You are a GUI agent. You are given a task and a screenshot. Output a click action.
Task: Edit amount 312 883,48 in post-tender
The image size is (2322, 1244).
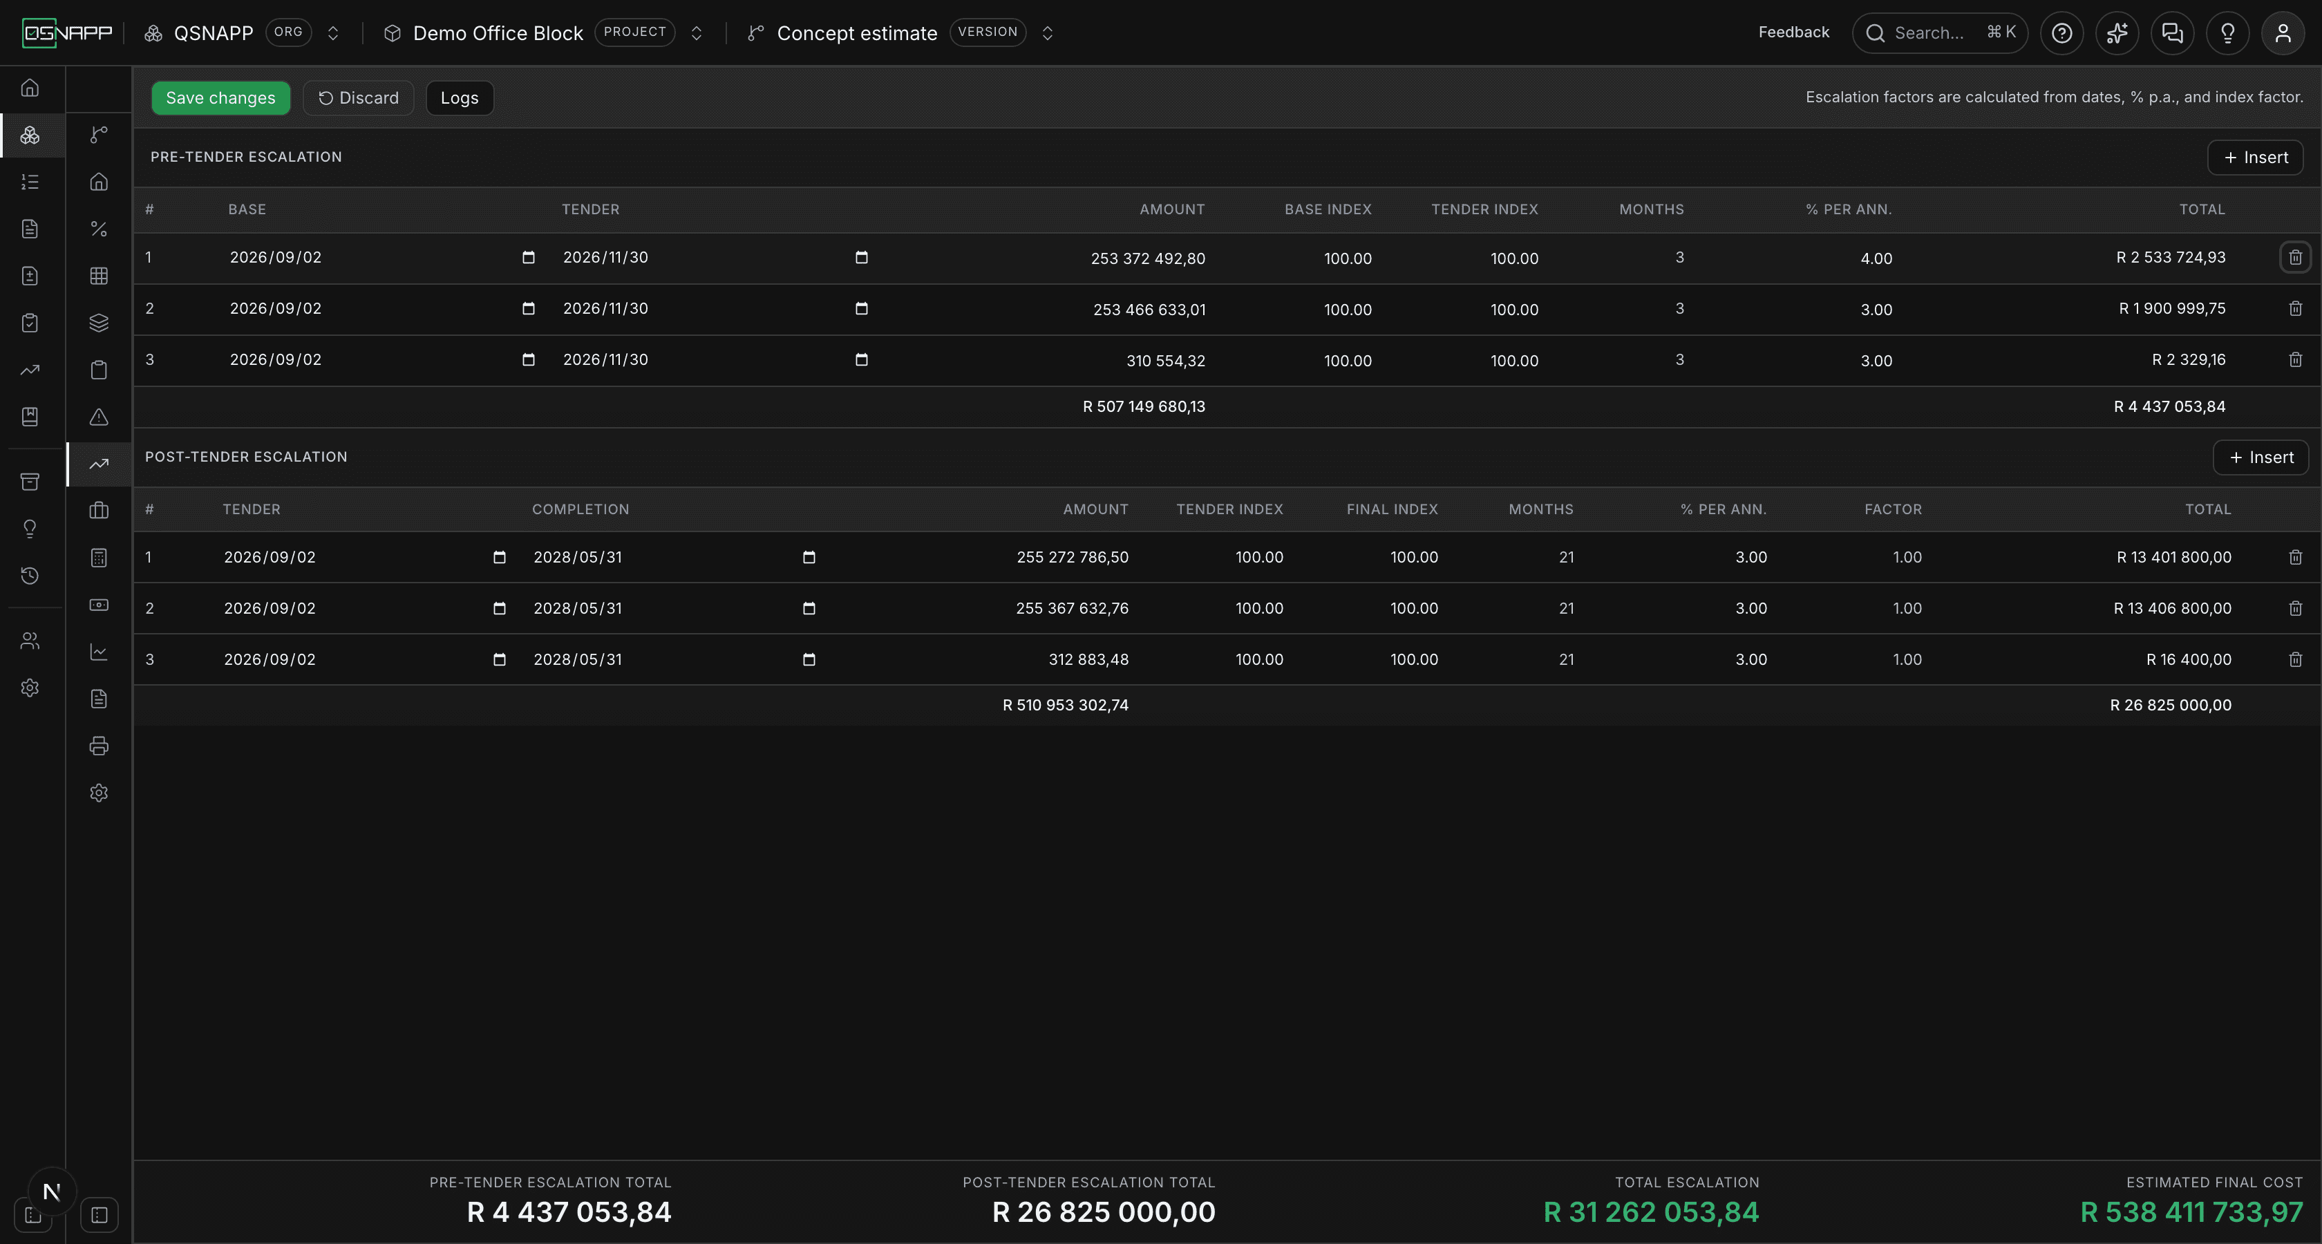coord(1088,660)
